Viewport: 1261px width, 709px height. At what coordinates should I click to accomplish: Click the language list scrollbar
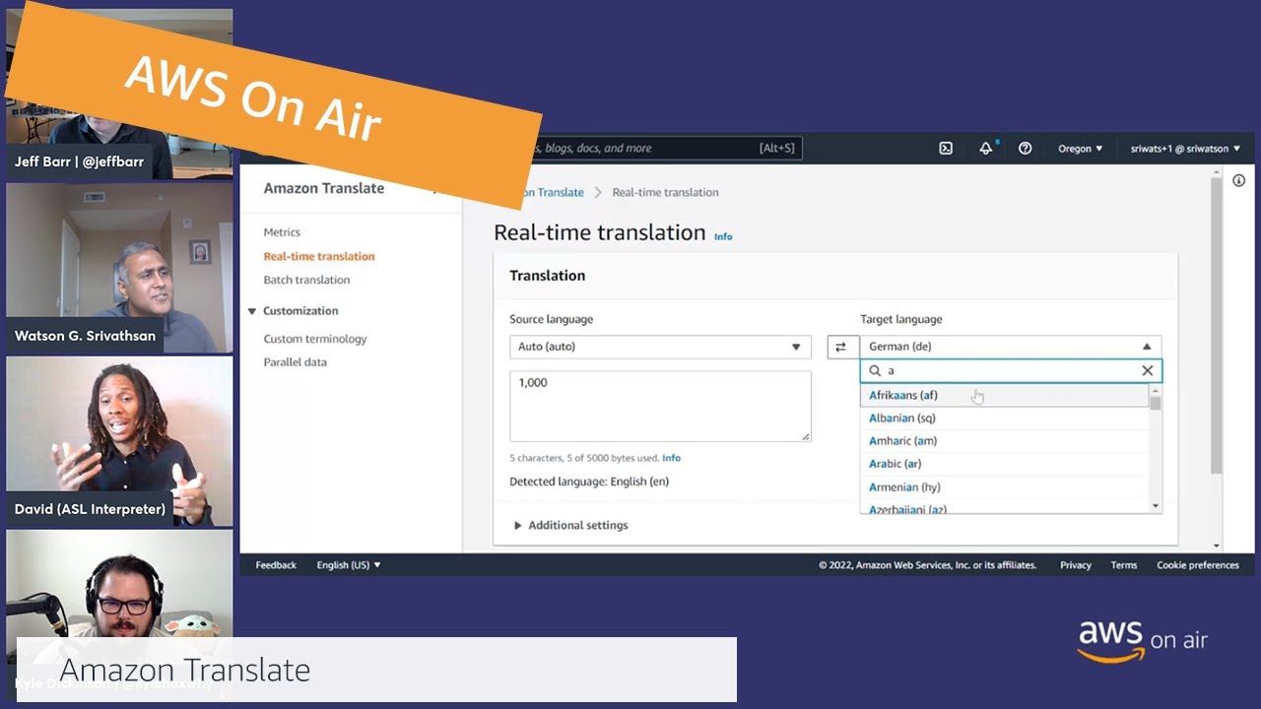click(x=1157, y=404)
